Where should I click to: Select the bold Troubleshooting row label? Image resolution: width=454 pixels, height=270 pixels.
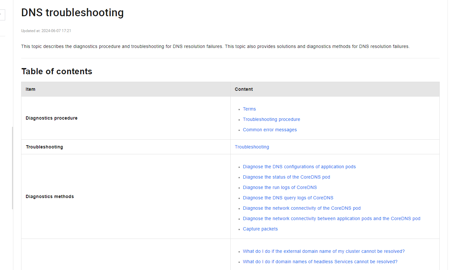pos(44,147)
